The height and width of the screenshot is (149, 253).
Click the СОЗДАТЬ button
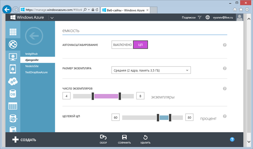tap(24, 140)
